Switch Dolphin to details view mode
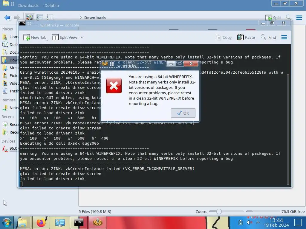This screenshot has width=306, height=229. (50, 17)
